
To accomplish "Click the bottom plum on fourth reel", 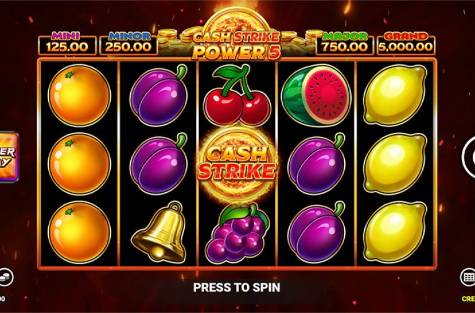I will click(317, 233).
